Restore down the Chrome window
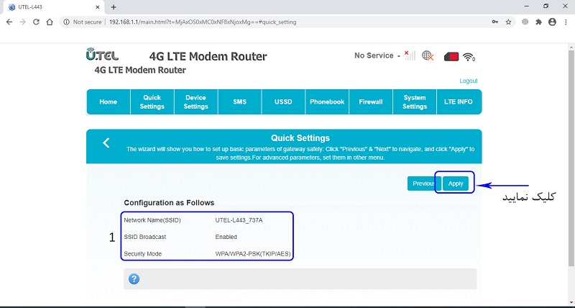 546,6
